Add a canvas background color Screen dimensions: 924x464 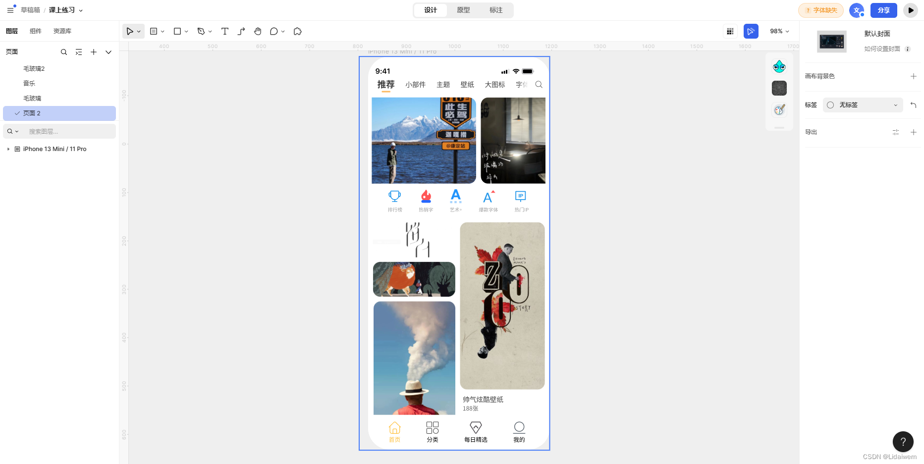(914, 76)
